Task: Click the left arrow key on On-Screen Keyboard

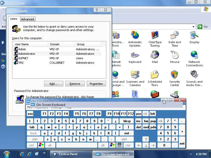Action: click(x=139, y=145)
